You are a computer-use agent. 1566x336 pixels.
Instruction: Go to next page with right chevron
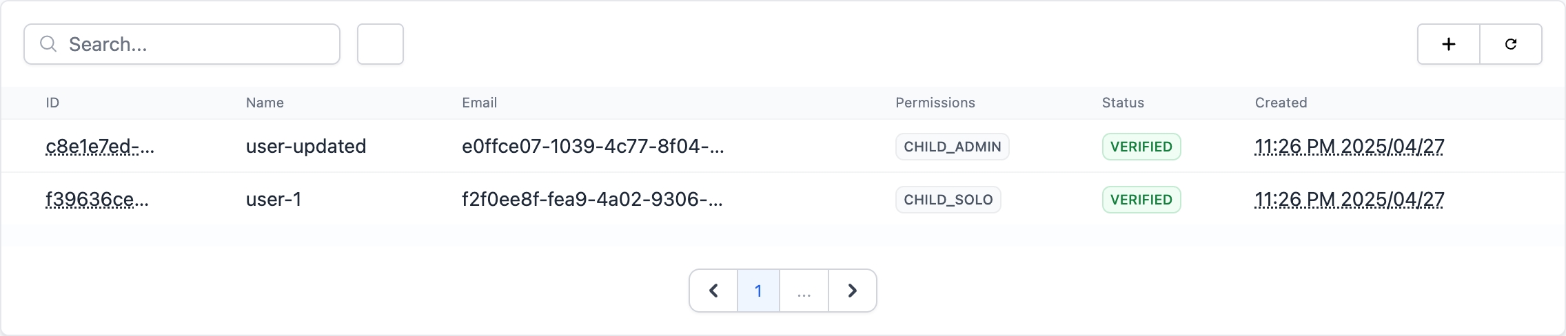coord(853,291)
